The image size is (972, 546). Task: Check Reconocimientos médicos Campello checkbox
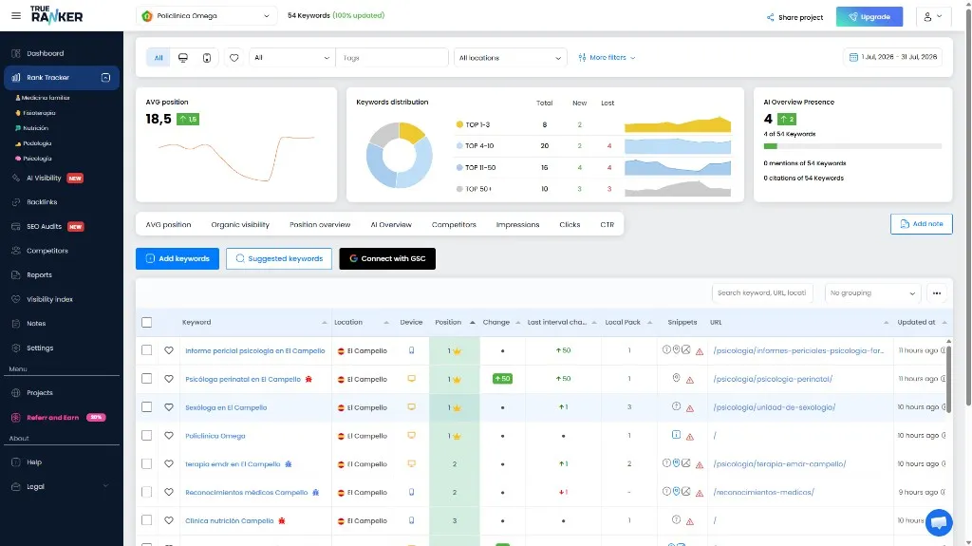pyautogui.click(x=147, y=492)
